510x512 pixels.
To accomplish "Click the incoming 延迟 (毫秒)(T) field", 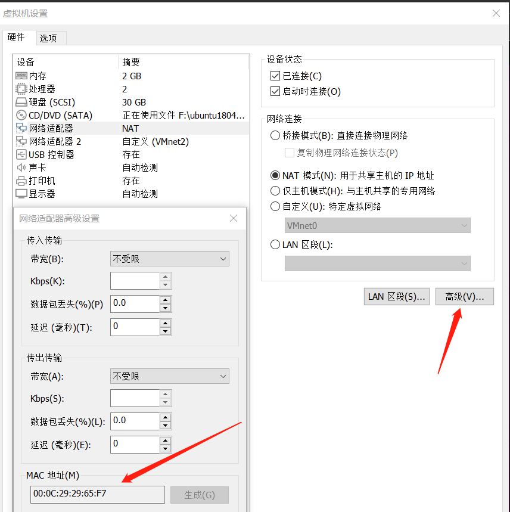I will (x=135, y=327).
